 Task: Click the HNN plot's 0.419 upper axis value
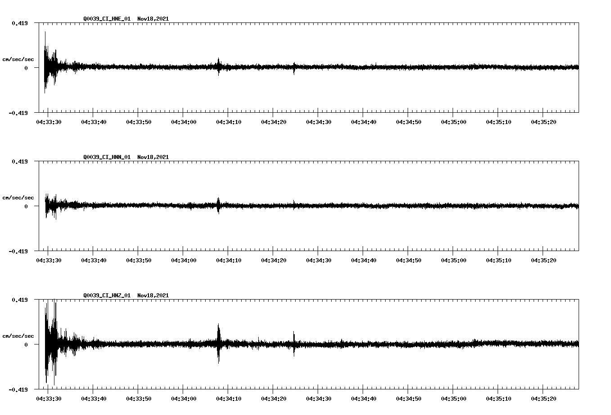click(19, 161)
